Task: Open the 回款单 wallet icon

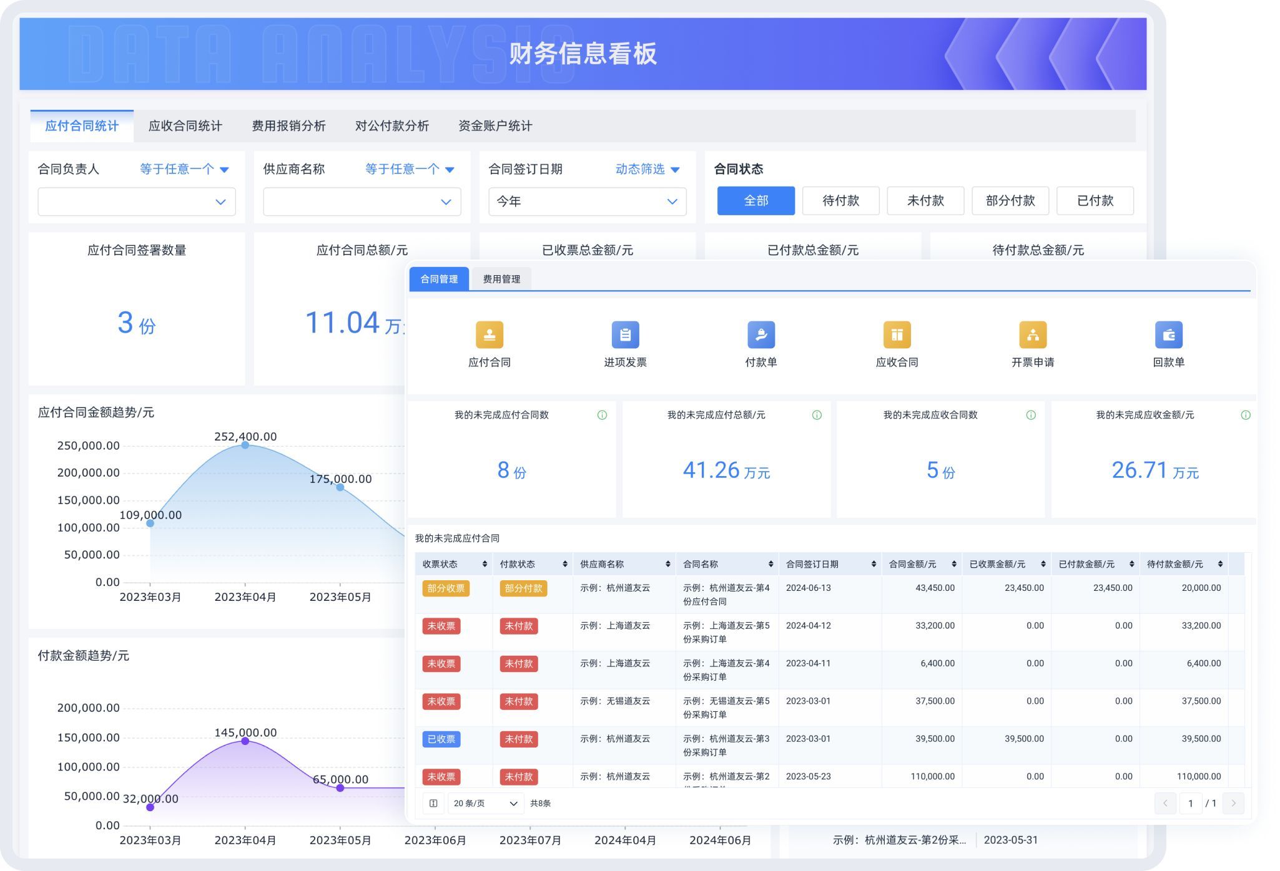Action: coord(1168,335)
